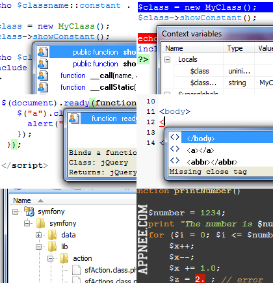Click the data folder icon
This screenshot has height=283, width=273.
pos(52,235)
